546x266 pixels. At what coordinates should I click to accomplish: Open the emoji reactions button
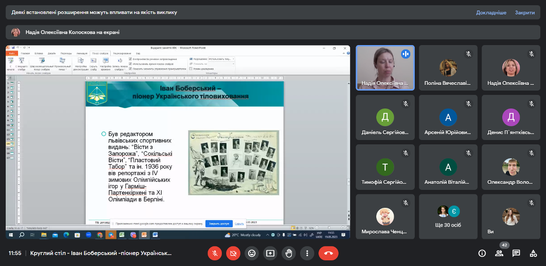(252, 253)
